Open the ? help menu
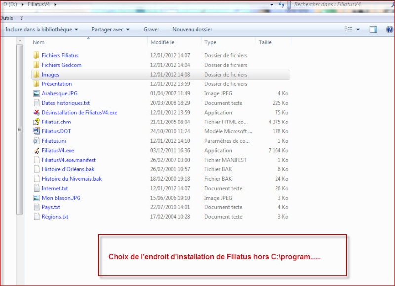This screenshot has width=395, height=286. click(x=21, y=18)
